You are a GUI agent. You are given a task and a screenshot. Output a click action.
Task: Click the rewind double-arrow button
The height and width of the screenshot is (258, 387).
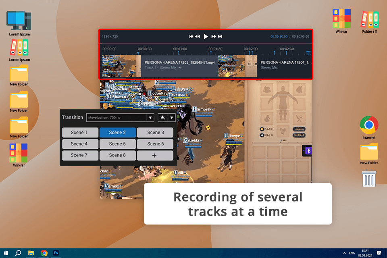click(x=198, y=37)
